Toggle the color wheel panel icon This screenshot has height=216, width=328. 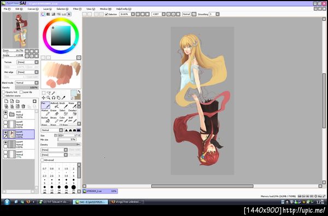(x=43, y=14)
